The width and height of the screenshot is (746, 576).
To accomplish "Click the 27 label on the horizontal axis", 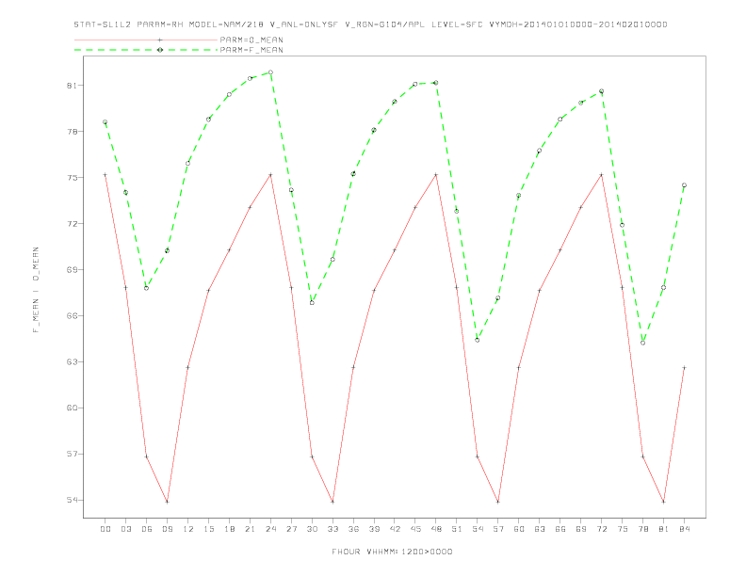I will pyautogui.click(x=291, y=529).
